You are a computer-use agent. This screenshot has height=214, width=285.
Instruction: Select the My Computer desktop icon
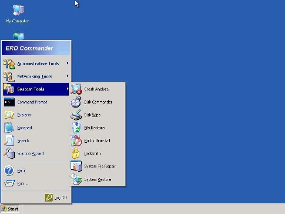(x=17, y=11)
